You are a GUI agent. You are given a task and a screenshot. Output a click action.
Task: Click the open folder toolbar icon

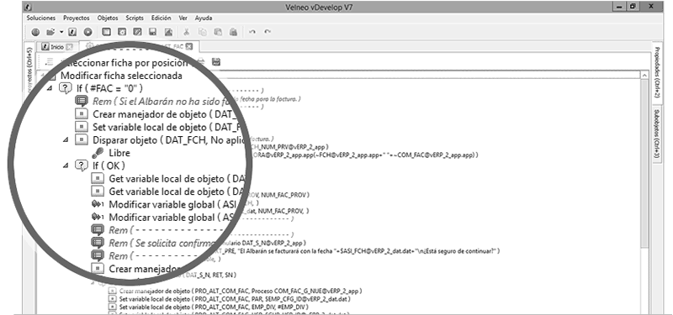[x=50, y=32]
